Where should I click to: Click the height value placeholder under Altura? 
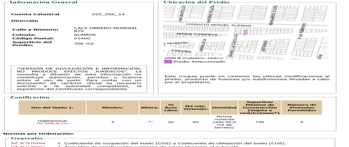coord(150,122)
